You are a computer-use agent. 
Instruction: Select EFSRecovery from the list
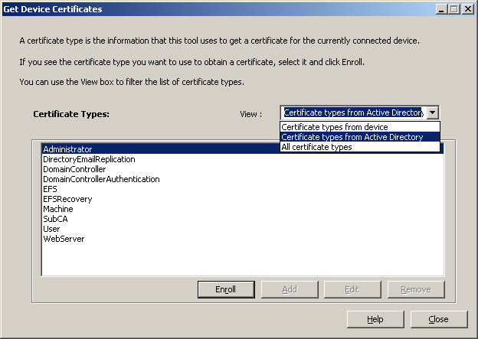(x=243, y=199)
